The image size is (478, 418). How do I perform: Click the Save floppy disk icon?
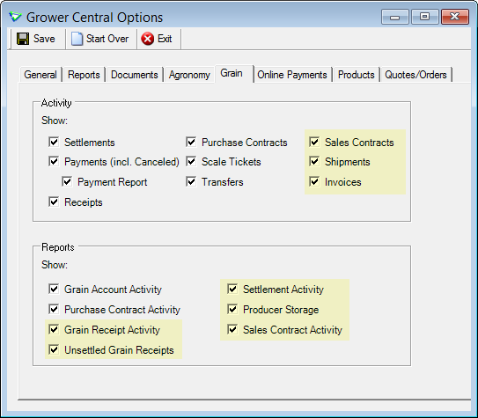click(23, 39)
